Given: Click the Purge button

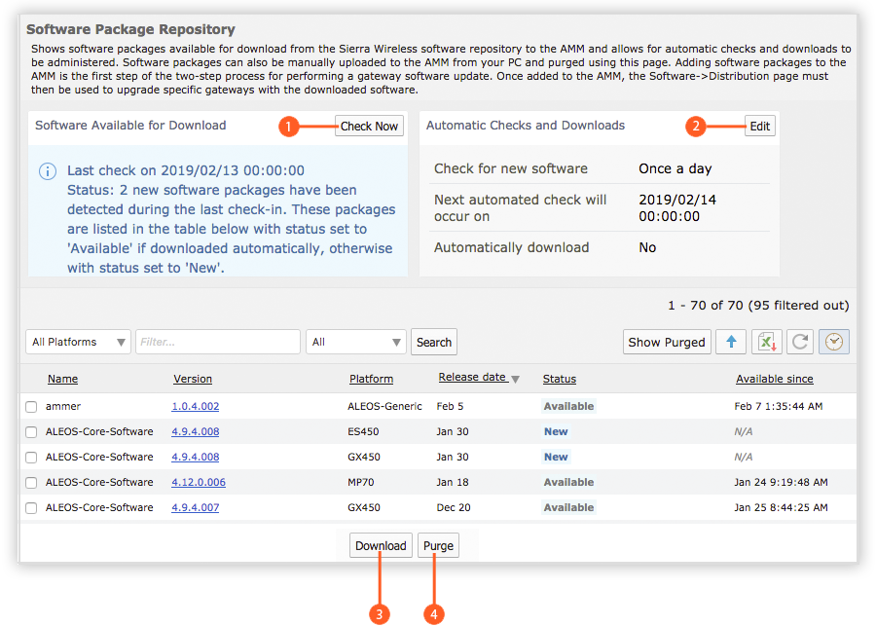Looking at the screenshot, I should [x=439, y=545].
